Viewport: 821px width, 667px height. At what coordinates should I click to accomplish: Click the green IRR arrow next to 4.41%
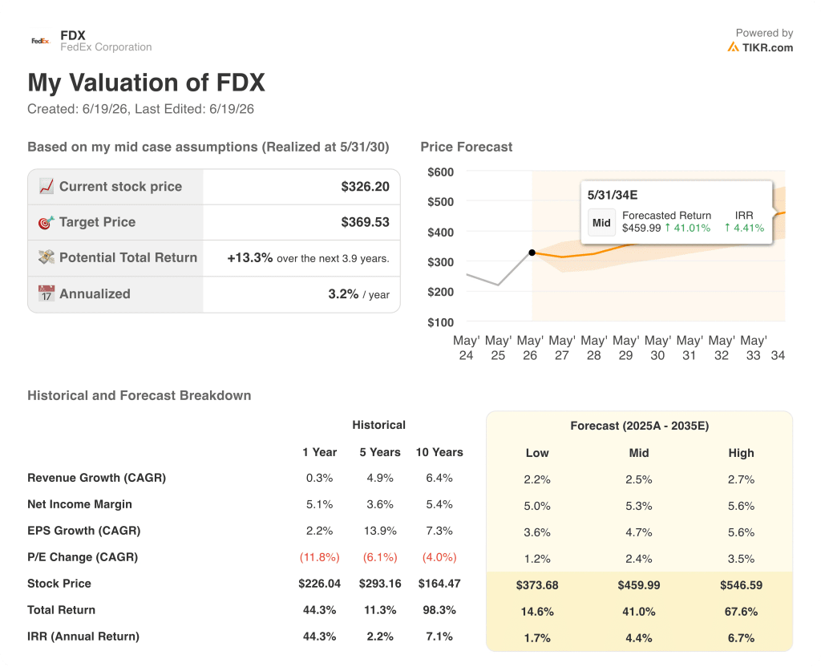click(x=727, y=228)
